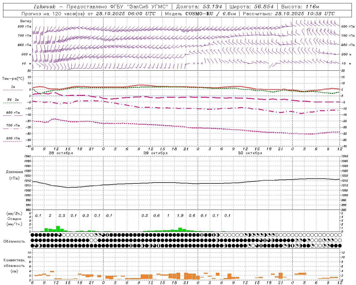Viewport: 356px width, 285px height.
Task: Click the red solid legend line under "2м"
Action: (x=13, y=90)
